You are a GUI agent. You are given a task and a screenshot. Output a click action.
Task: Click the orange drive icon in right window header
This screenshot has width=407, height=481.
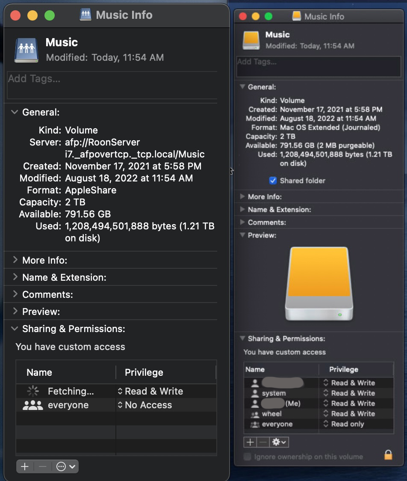click(x=251, y=41)
